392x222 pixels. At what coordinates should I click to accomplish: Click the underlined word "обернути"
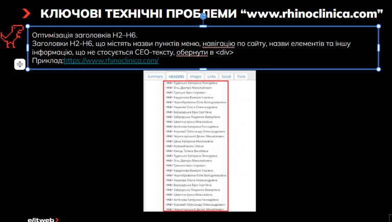point(192,52)
